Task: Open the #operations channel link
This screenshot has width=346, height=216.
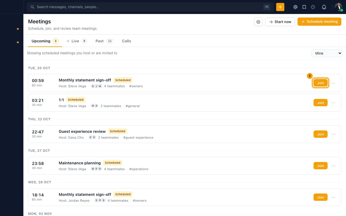Action: point(139,169)
